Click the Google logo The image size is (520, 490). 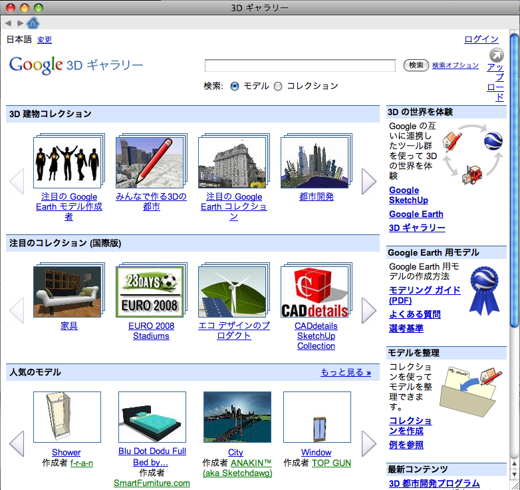pos(36,65)
